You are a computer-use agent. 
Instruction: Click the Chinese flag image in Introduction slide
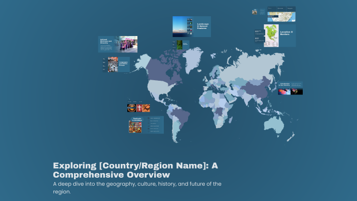284,91
